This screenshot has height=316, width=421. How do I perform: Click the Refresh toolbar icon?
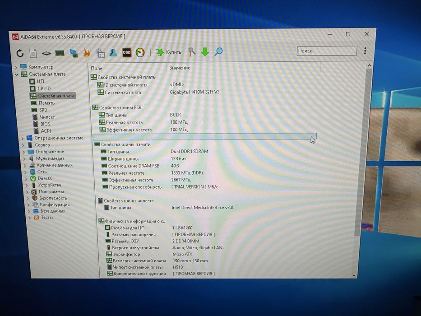pyautogui.click(x=20, y=53)
